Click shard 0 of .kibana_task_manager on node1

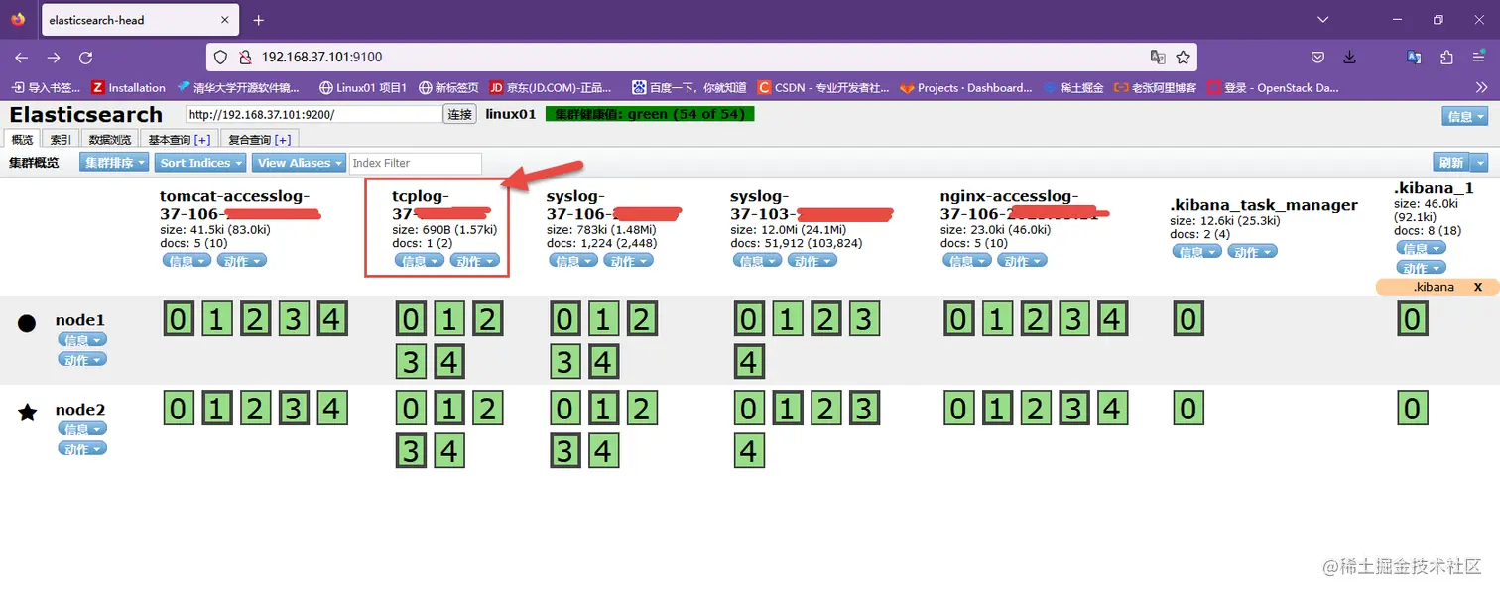point(1187,319)
